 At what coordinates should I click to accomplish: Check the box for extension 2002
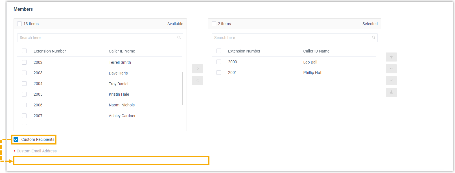point(24,62)
